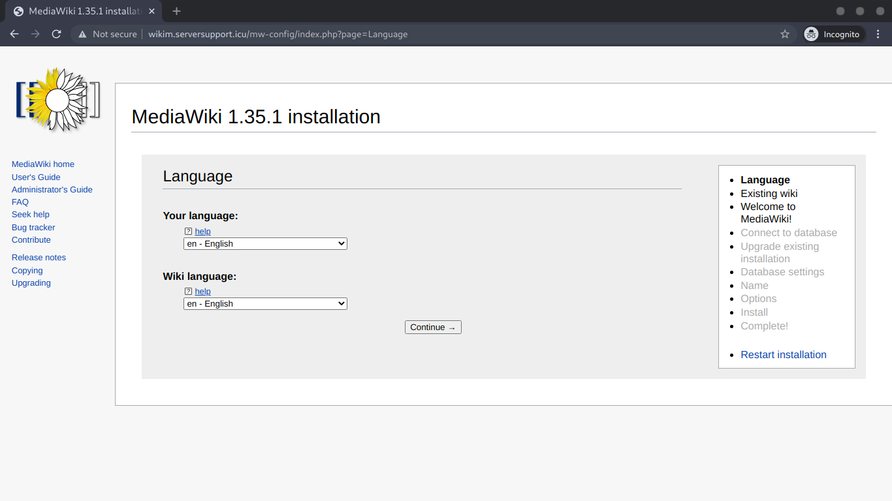The height and width of the screenshot is (501, 892).
Task: Click help icon under Wiki language
Action: click(x=189, y=292)
